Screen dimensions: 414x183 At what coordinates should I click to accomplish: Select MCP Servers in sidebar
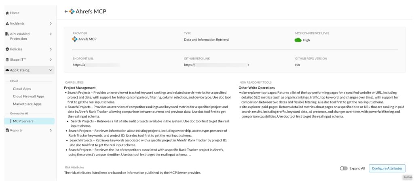(29, 121)
